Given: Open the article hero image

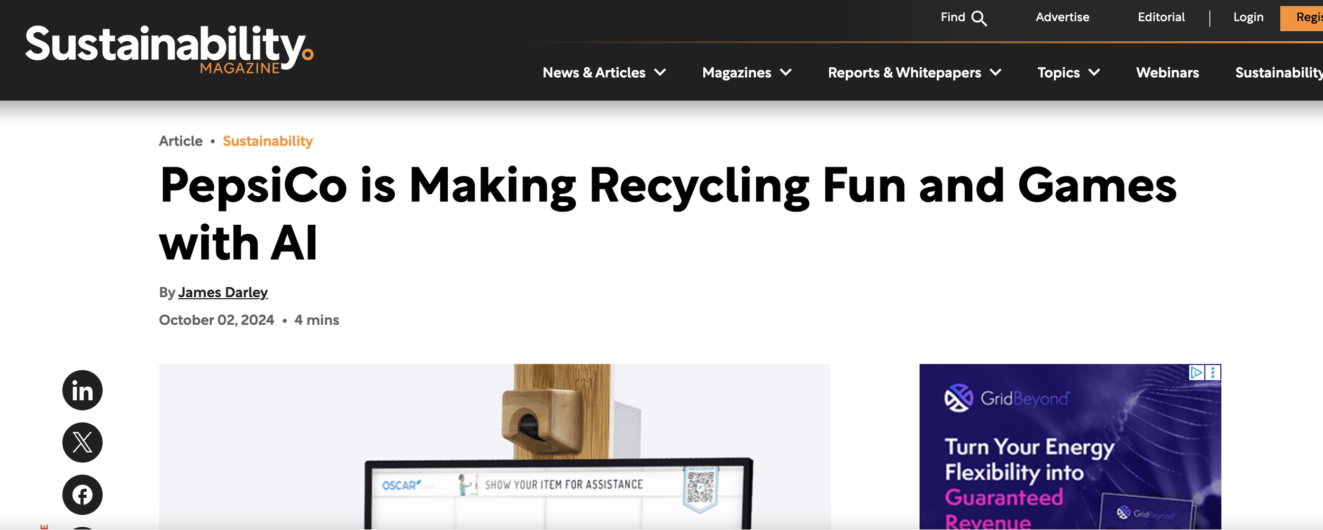Looking at the screenshot, I should [495, 447].
